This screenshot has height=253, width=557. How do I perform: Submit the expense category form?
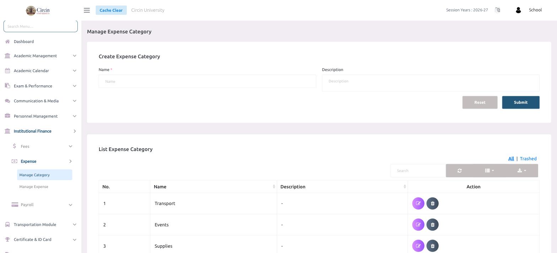pos(520,102)
